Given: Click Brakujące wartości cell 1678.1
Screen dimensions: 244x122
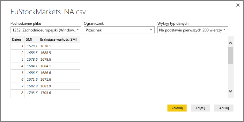Looking at the screenshot, I should [x=59, y=46].
